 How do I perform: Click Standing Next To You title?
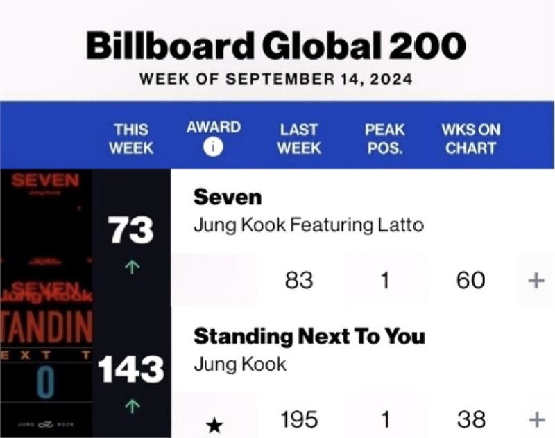click(x=309, y=336)
